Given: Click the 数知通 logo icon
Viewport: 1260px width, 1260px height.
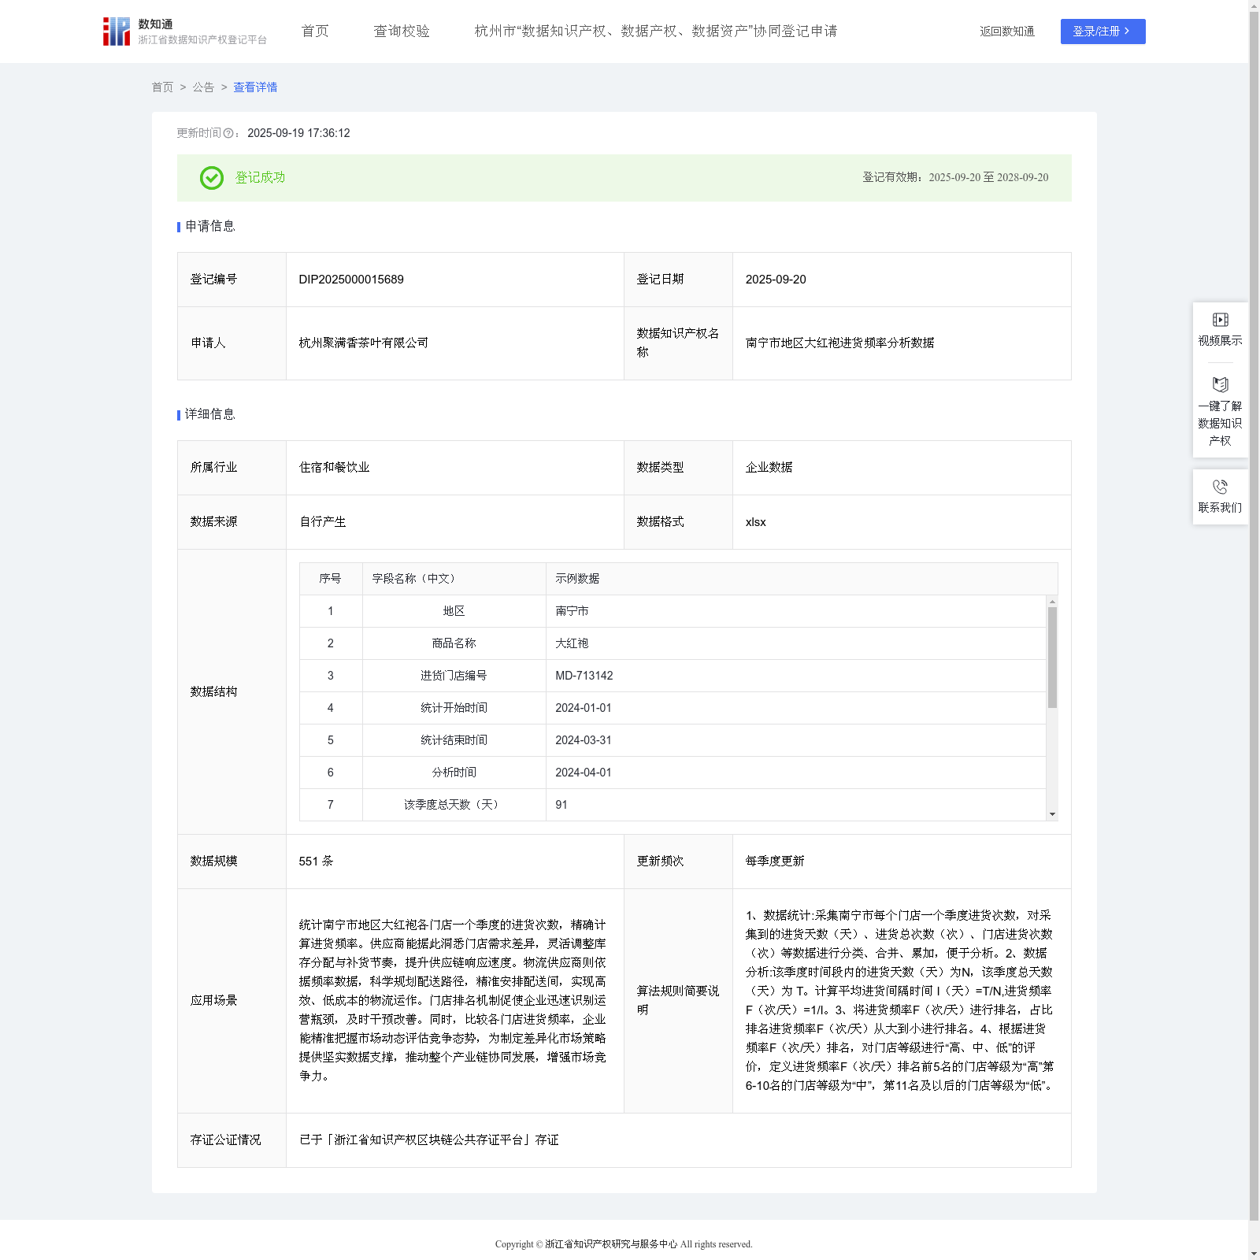Looking at the screenshot, I should [117, 31].
